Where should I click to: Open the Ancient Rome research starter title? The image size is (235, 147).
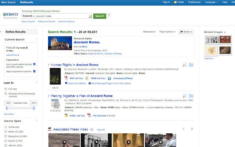click(x=87, y=42)
